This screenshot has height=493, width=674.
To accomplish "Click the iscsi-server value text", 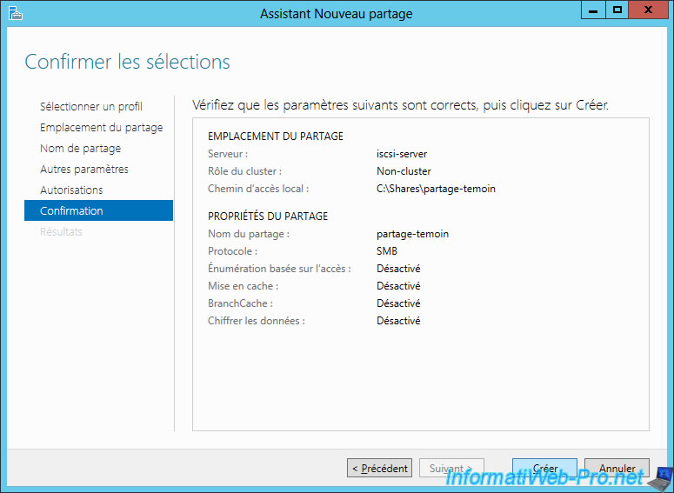I will 402,154.
